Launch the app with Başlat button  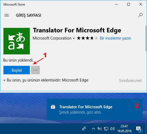17,70
